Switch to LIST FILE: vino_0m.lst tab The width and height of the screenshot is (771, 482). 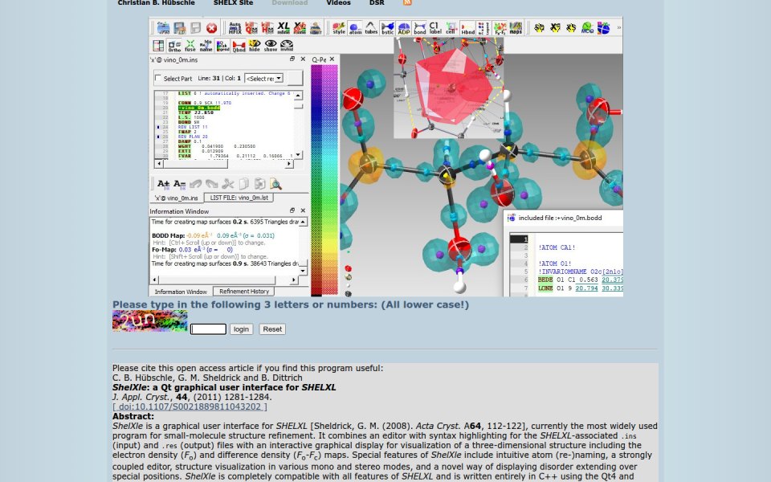pos(239,198)
